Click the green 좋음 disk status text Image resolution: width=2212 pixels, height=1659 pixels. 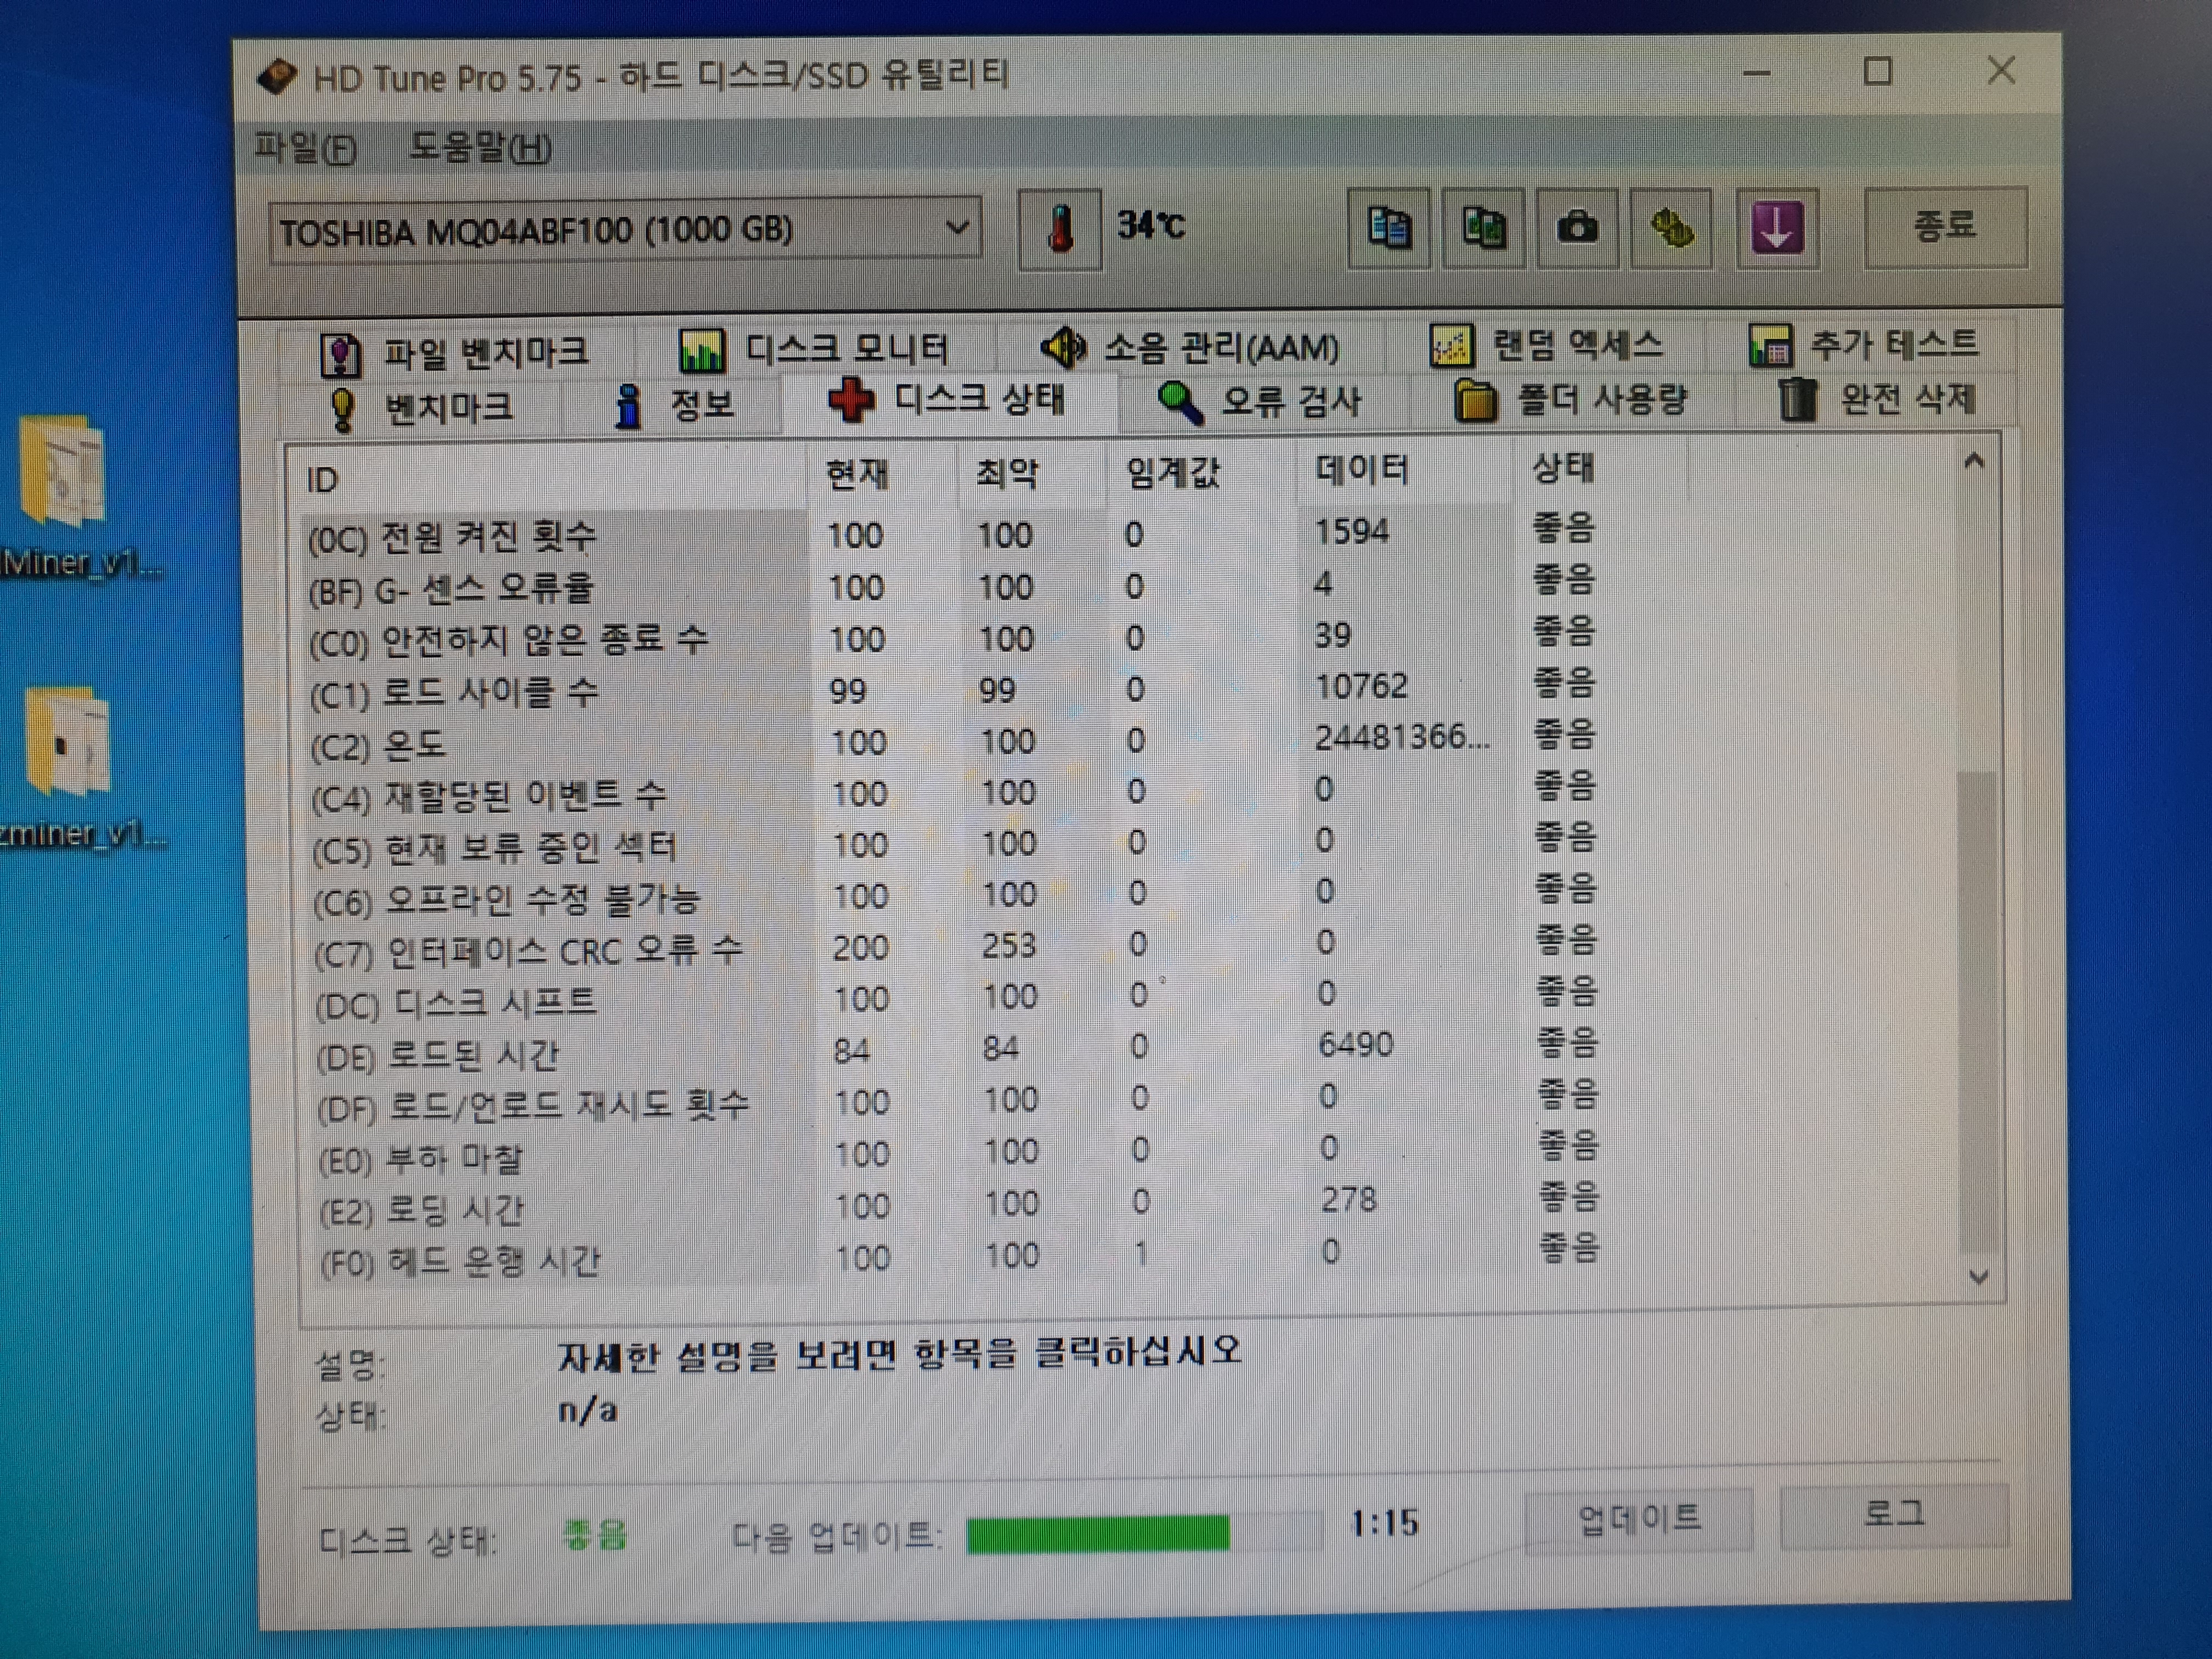[x=594, y=1535]
